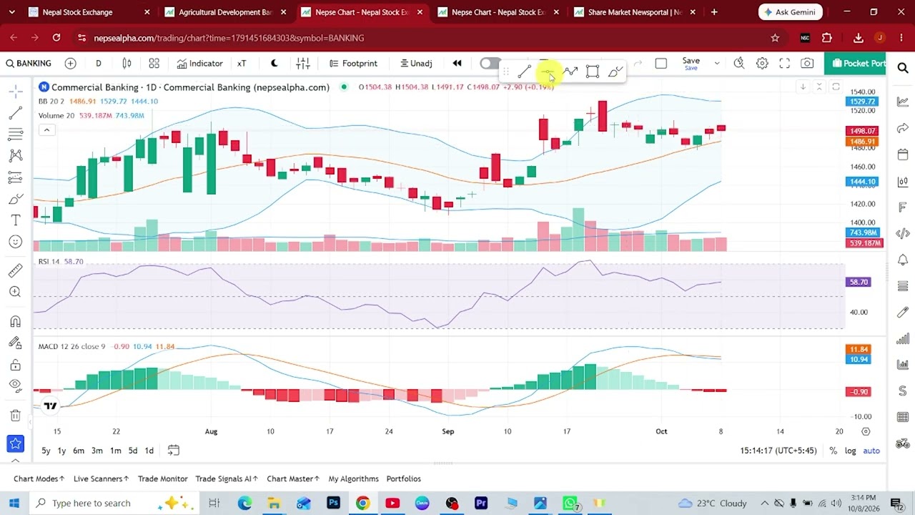Expand the Live Scanners menu
Viewport: 915px width, 515px height.
(101, 479)
